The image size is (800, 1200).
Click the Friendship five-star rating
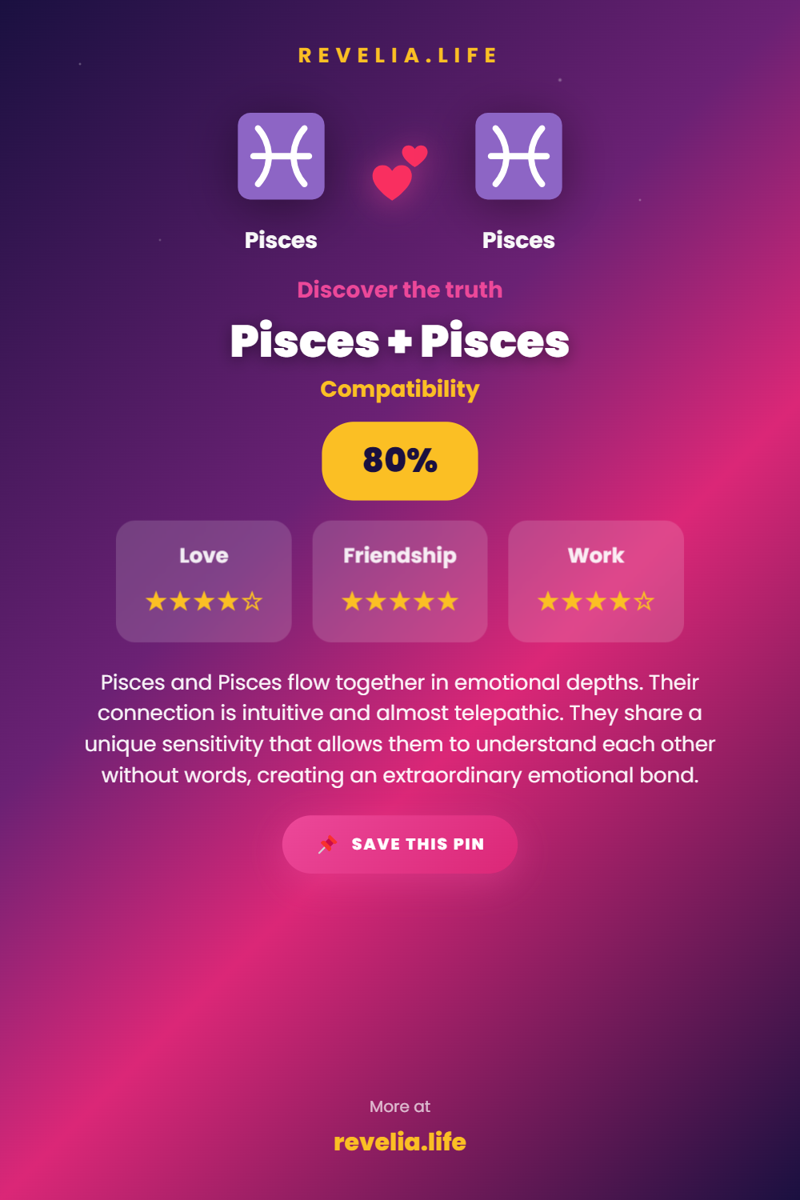(400, 602)
